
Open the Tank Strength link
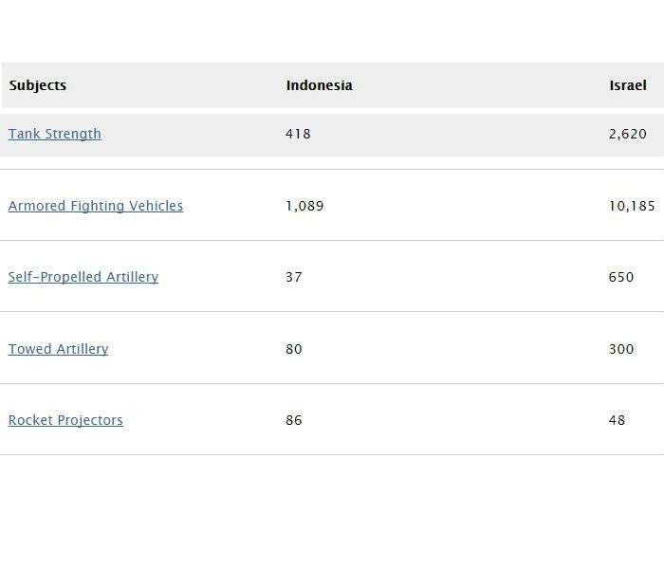[x=55, y=134]
